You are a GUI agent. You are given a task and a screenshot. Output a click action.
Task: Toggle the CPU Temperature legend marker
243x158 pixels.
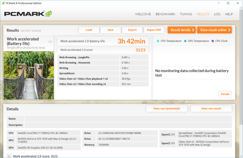(x=158, y=41)
